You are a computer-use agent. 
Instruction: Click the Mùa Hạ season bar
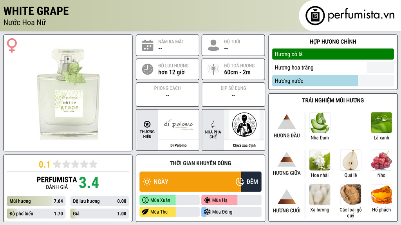tap(231, 200)
